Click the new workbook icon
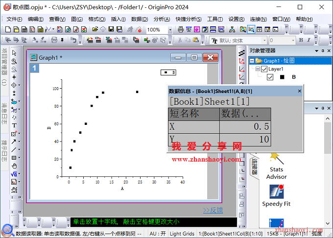333x238 pixels. [24, 29]
